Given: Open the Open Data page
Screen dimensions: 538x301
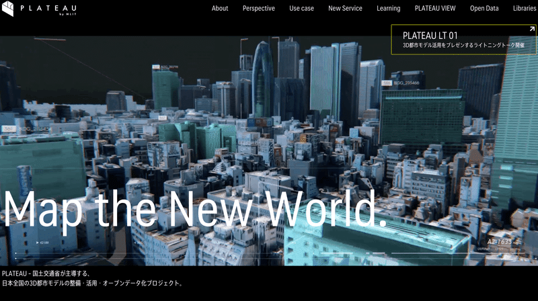Looking at the screenshot, I should point(484,8).
